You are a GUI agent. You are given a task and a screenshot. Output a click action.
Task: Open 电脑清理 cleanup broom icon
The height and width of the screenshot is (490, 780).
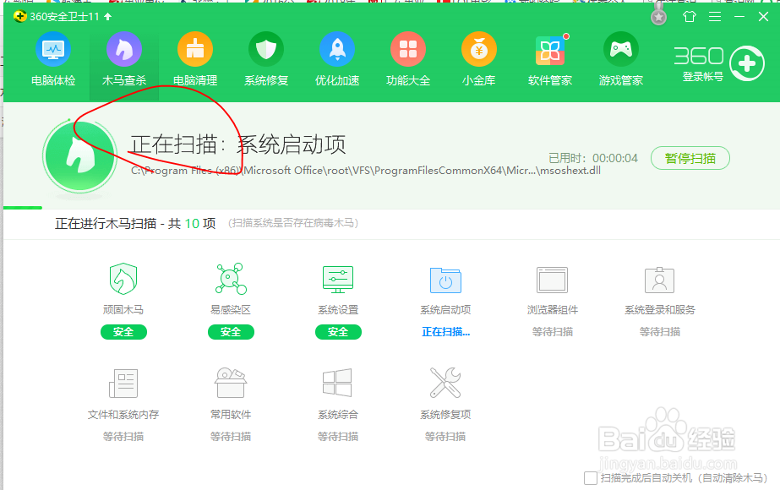coord(195,49)
